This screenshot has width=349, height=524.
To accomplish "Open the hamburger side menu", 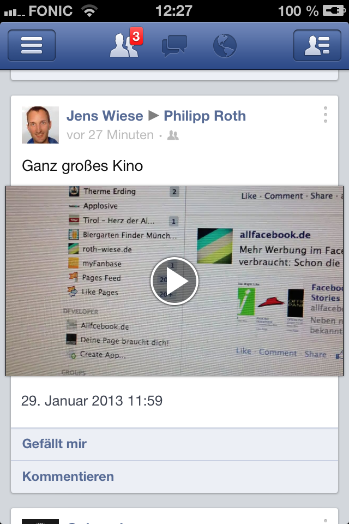I will tap(32, 45).
